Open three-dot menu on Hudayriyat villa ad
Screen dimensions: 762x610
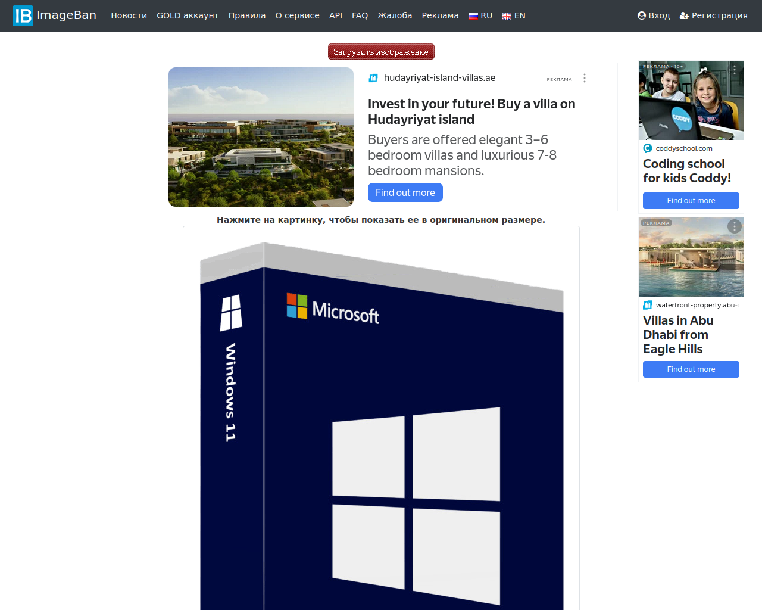coord(585,78)
